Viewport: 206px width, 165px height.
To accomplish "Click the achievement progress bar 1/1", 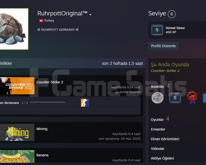I will [47, 103].
